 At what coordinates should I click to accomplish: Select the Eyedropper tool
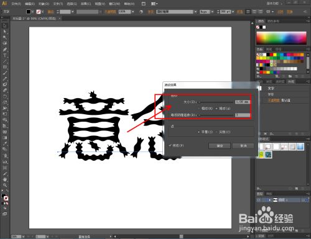pyautogui.click(x=5, y=143)
